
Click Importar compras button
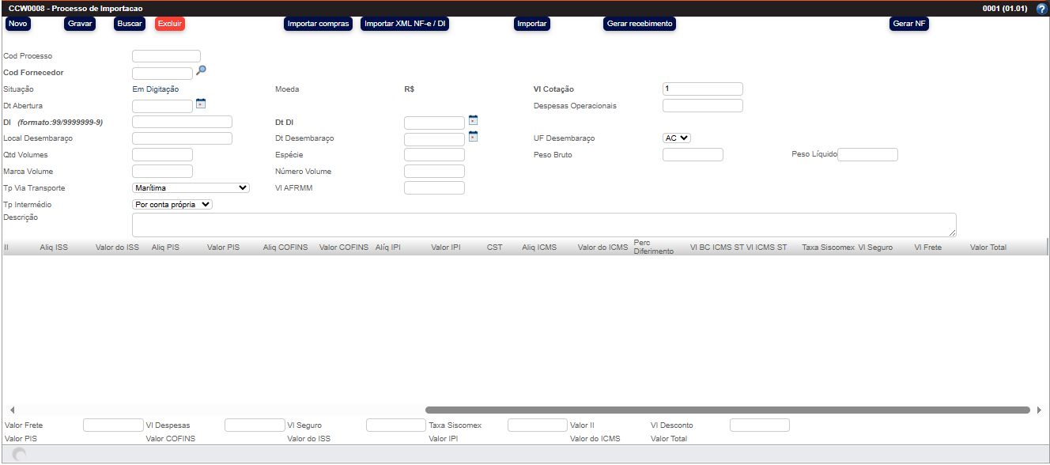coord(318,24)
